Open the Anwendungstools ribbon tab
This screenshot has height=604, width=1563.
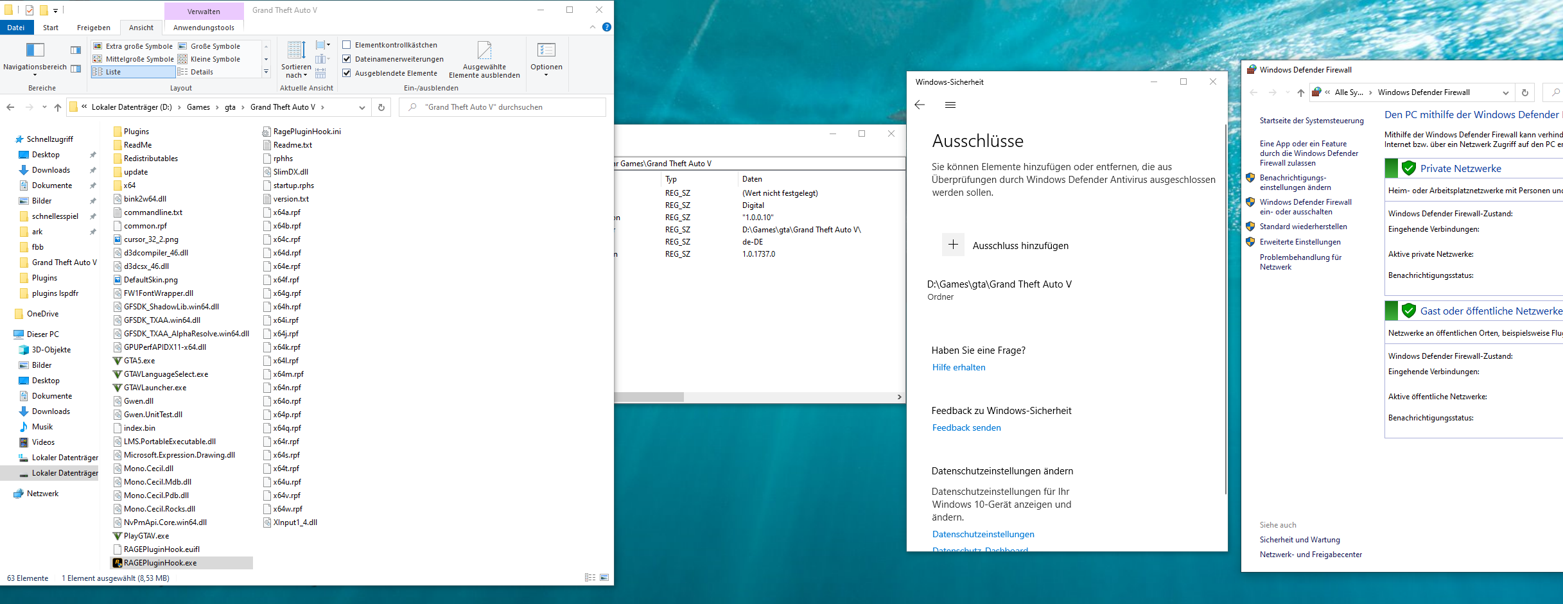[x=204, y=28]
